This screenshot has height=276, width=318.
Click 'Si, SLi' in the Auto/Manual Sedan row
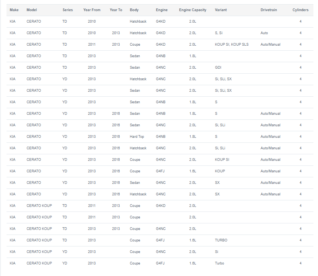click(220, 125)
